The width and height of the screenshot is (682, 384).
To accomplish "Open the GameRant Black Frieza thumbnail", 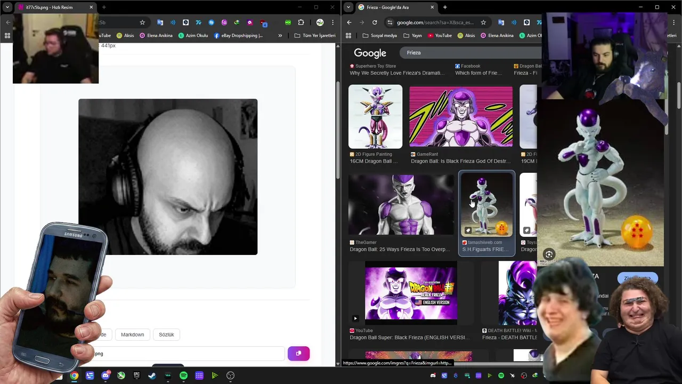I will coord(461,117).
